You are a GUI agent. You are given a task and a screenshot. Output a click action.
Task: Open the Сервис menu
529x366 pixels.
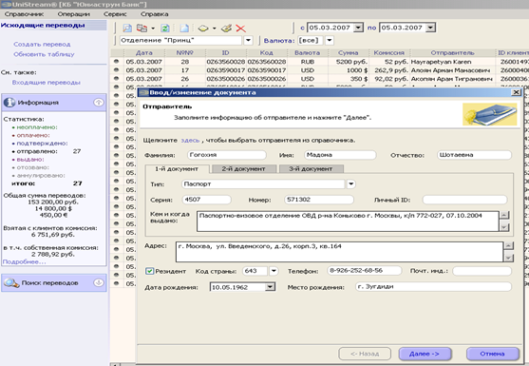coord(115,14)
